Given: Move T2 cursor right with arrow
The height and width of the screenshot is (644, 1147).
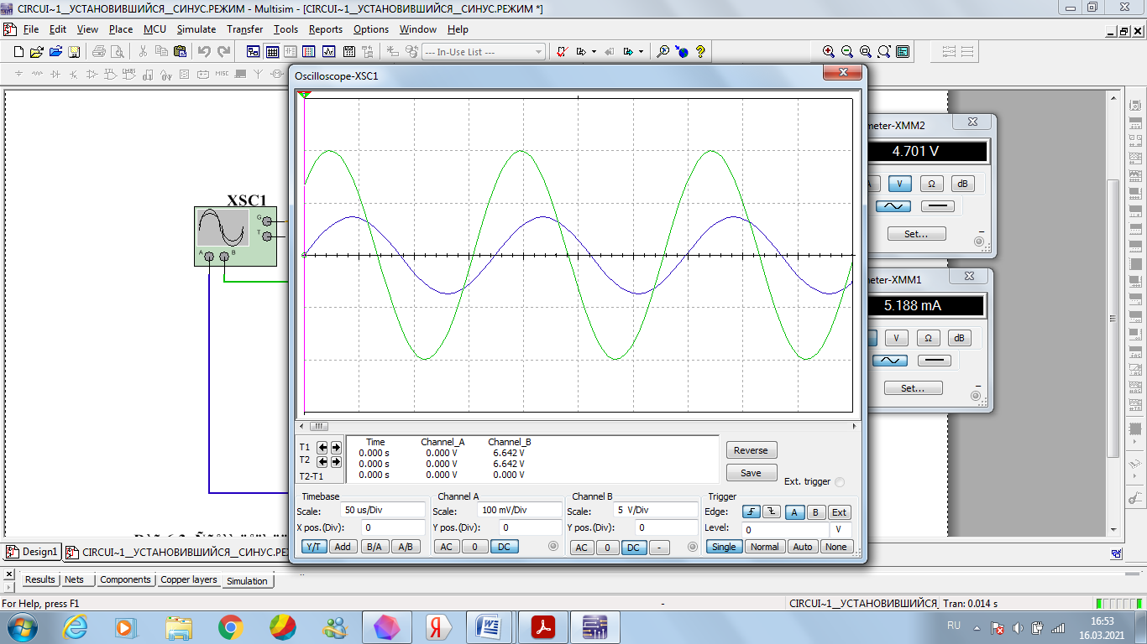Looking at the screenshot, I should coord(336,462).
